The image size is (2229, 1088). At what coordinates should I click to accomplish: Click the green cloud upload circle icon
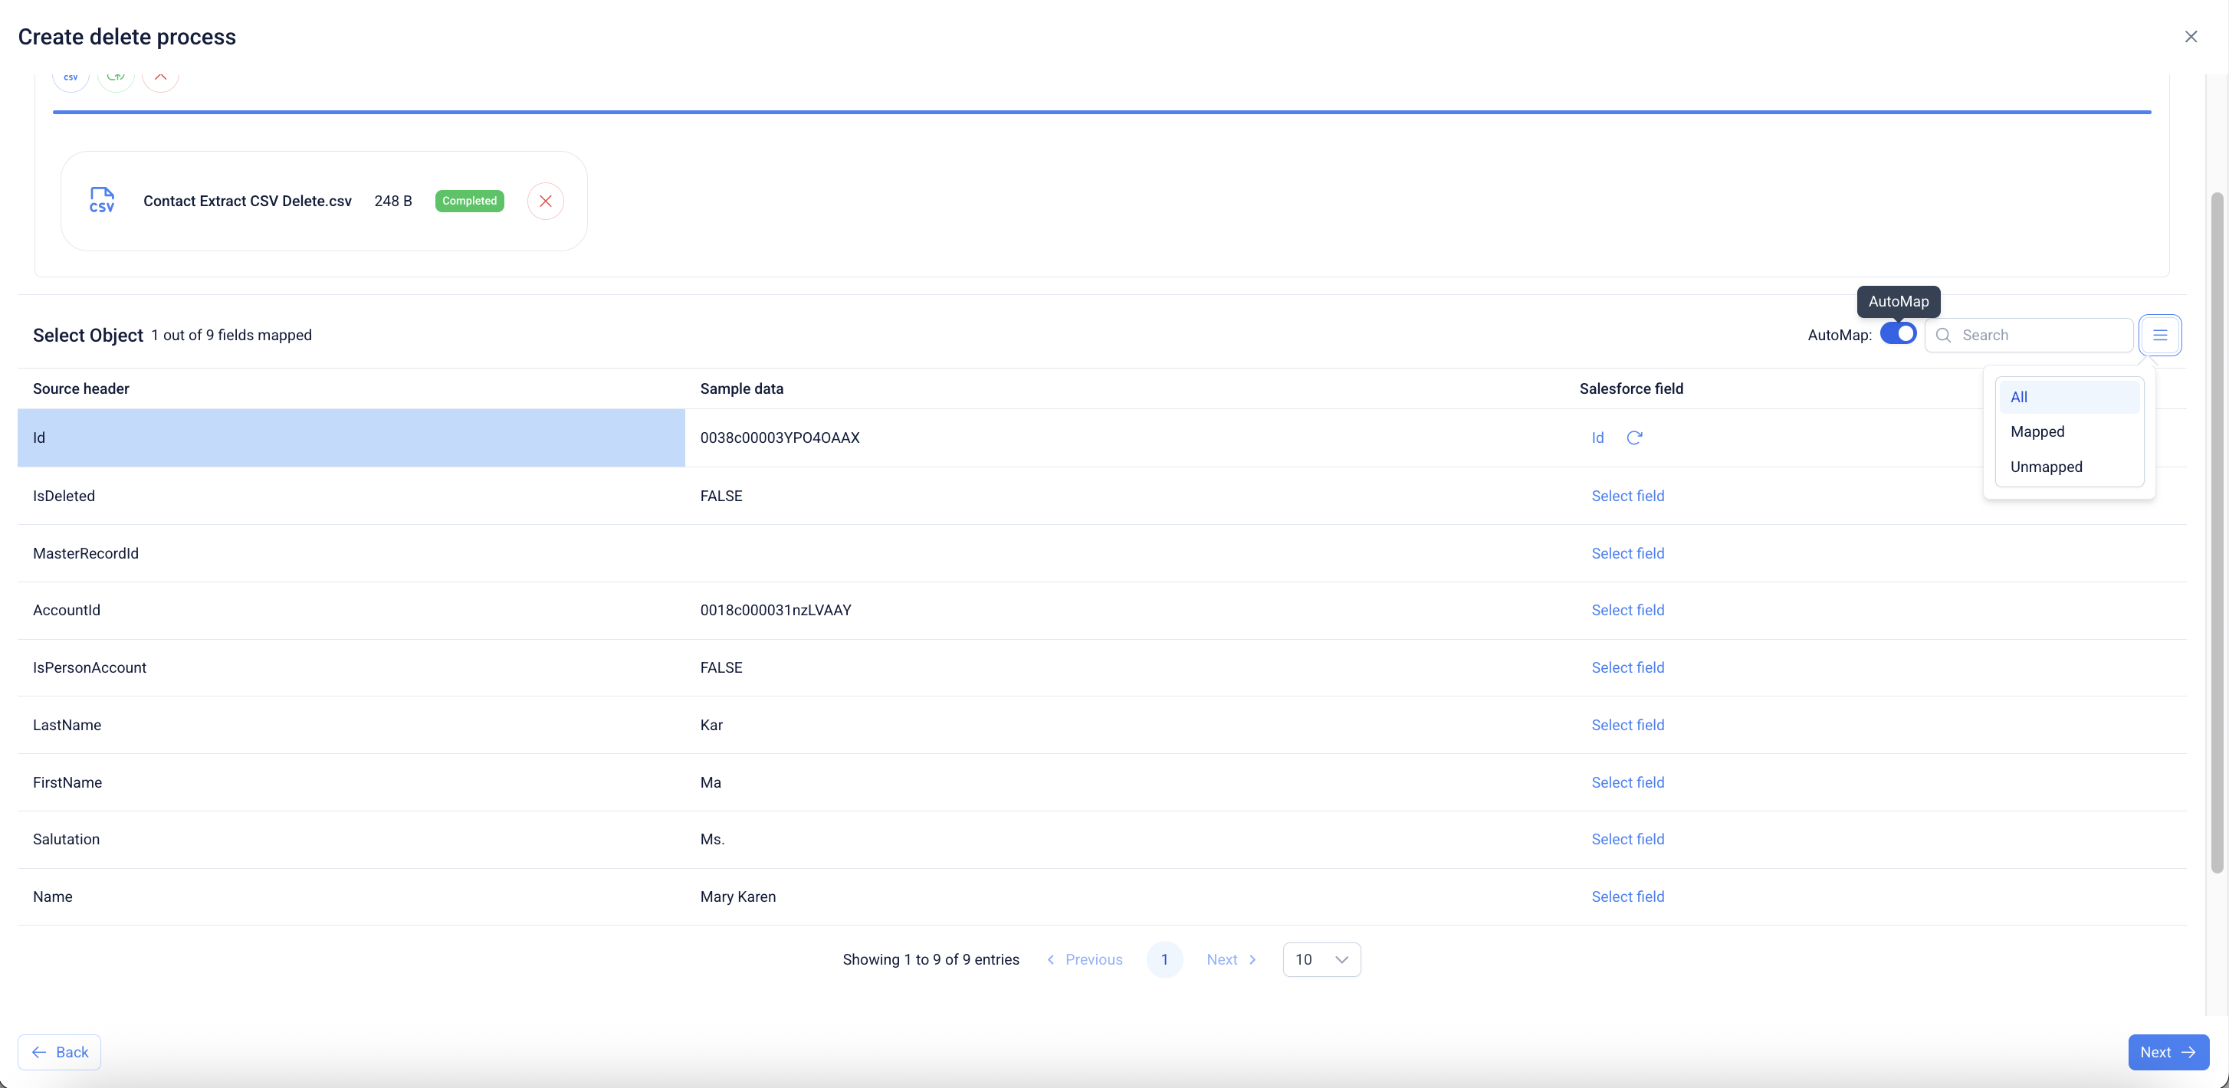(x=116, y=79)
